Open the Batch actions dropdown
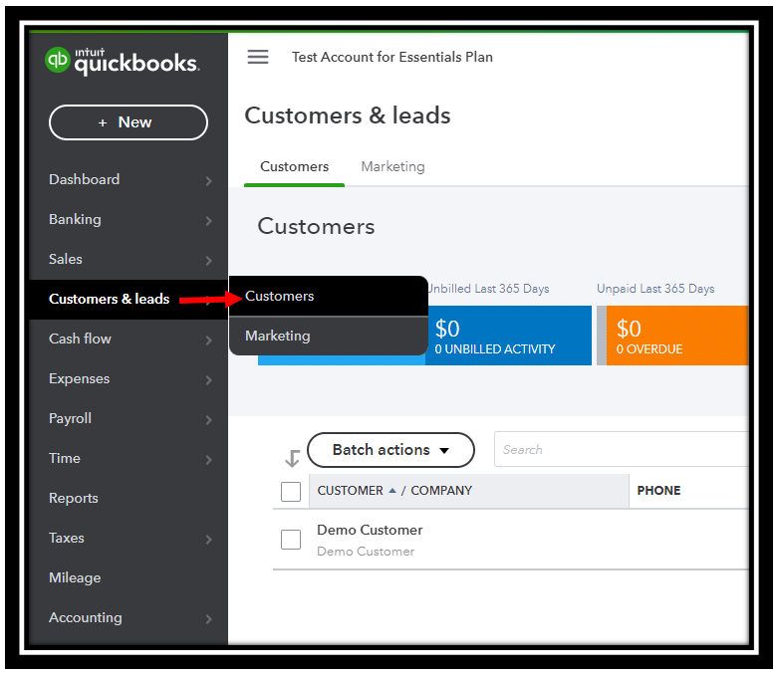This screenshot has height=678, width=779. 390,450
